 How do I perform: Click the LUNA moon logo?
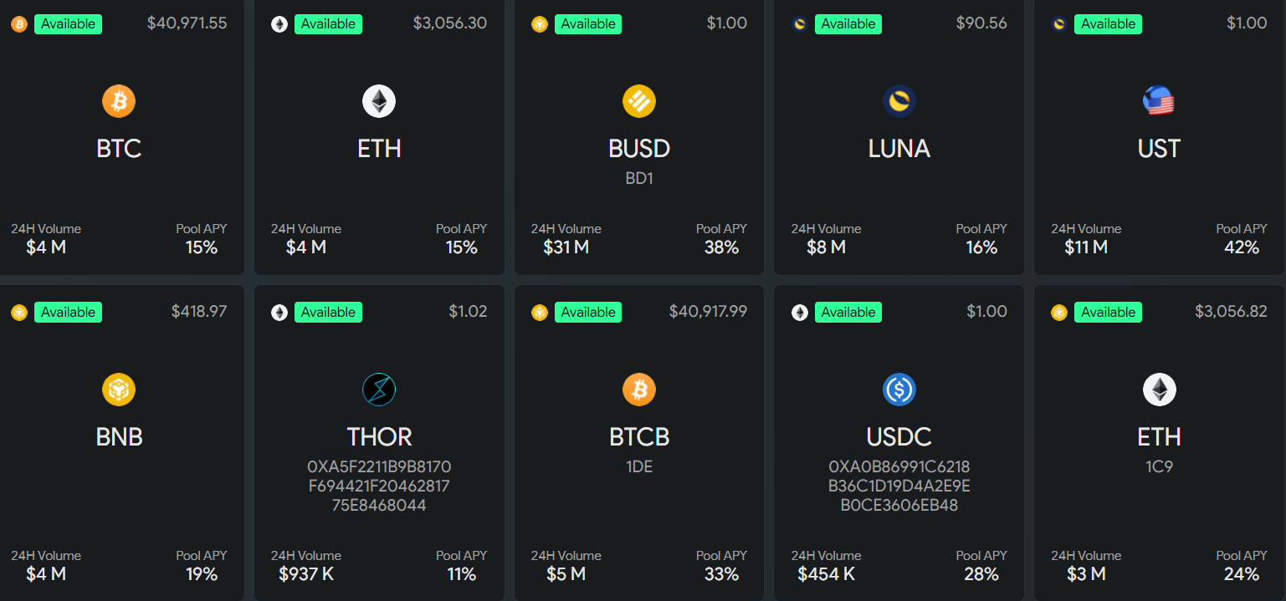pyautogui.click(x=899, y=102)
